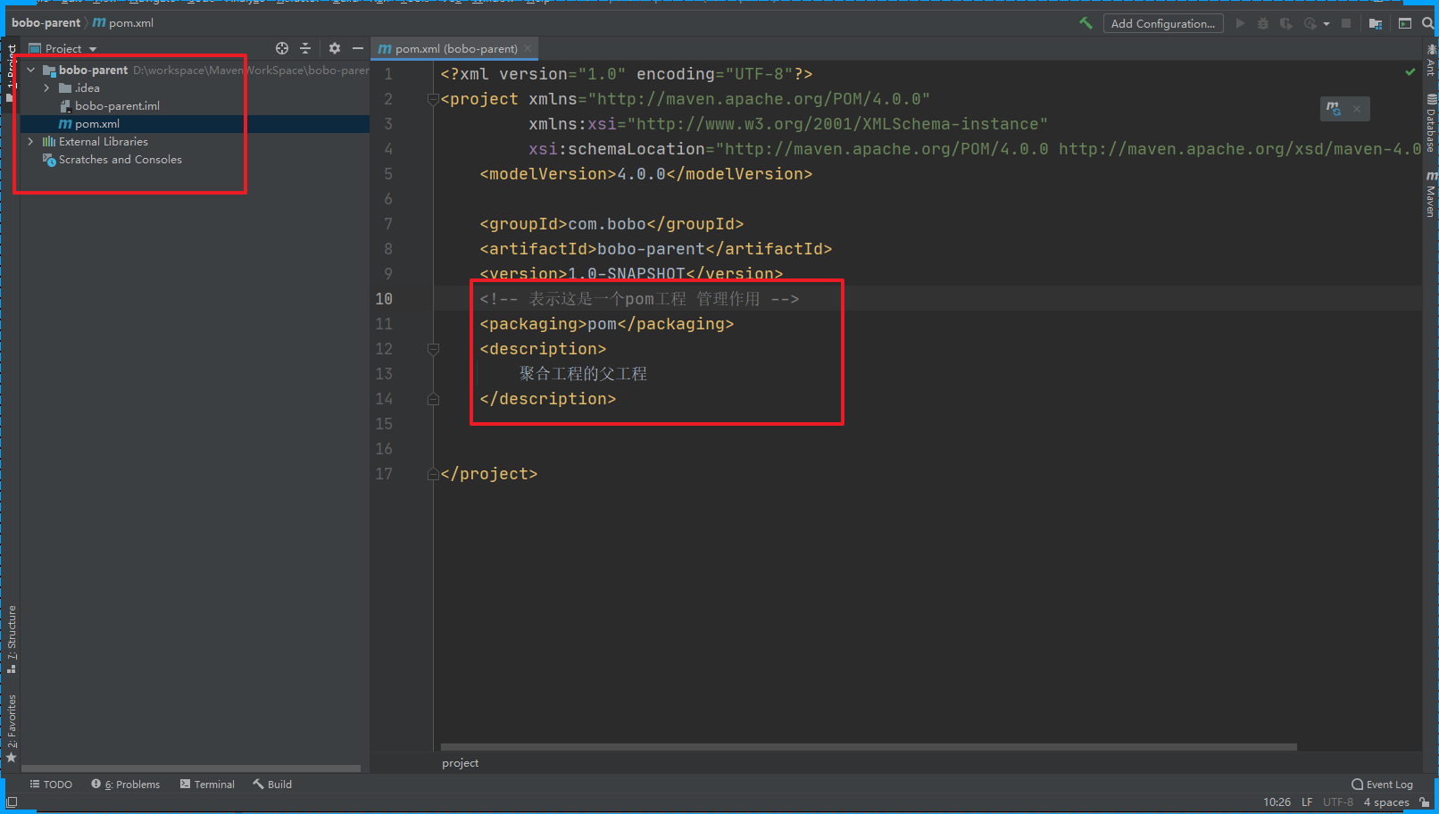The width and height of the screenshot is (1439, 814).
Task: Click the read-only lock icon in status bar
Action: pos(1424,802)
